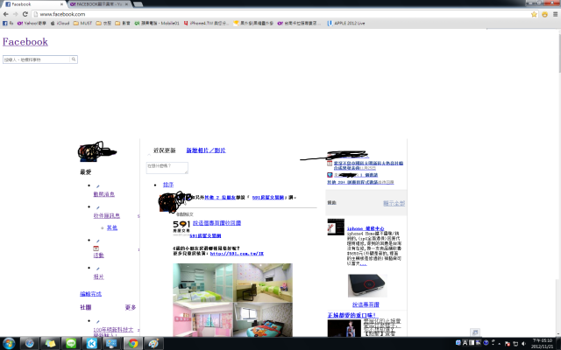Image resolution: width=561 pixels, height=350 pixels.
Task: Click the search magnifier in Facebook search box
Action: (x=74, y=59)
